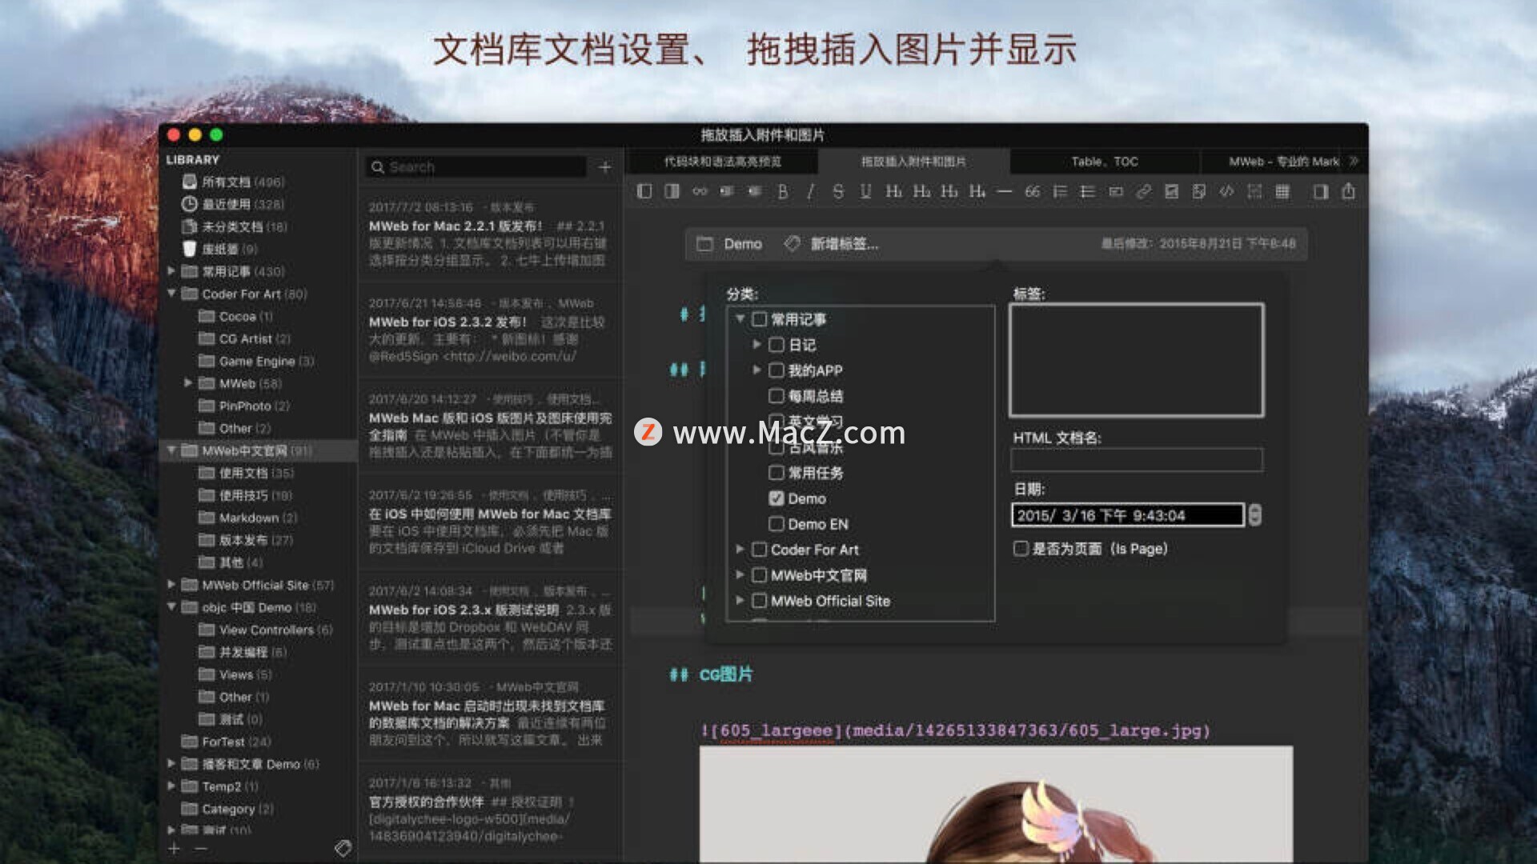The height and width of the screenshot is (864, 1537).
Task: Switch to 代码块和语法高亮预览 tab
Action: (722, 162)
